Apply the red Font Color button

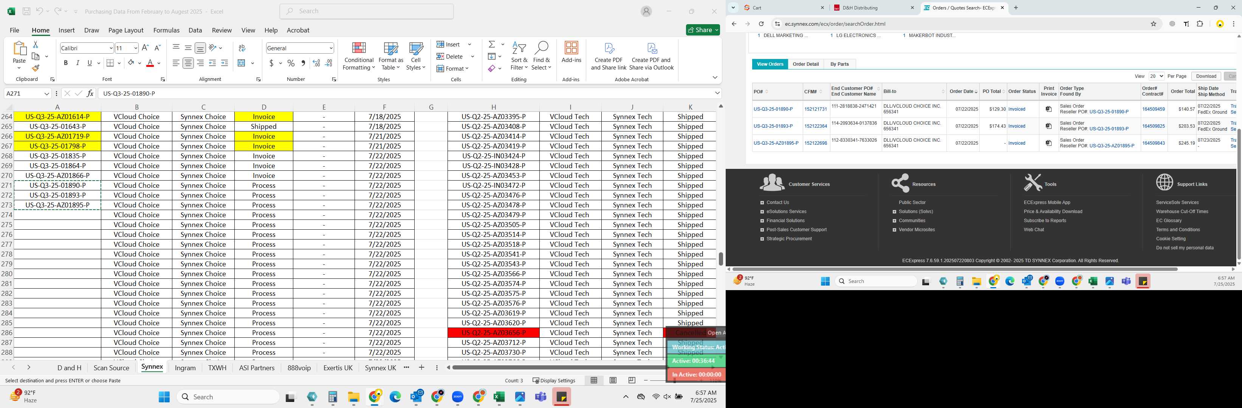[150, 63]
